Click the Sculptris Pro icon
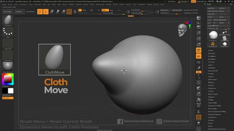 75,12
